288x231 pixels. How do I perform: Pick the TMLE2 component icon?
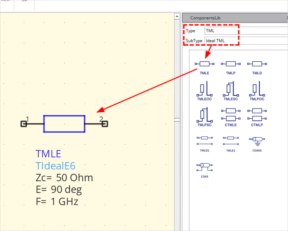(x=231, y=144)
